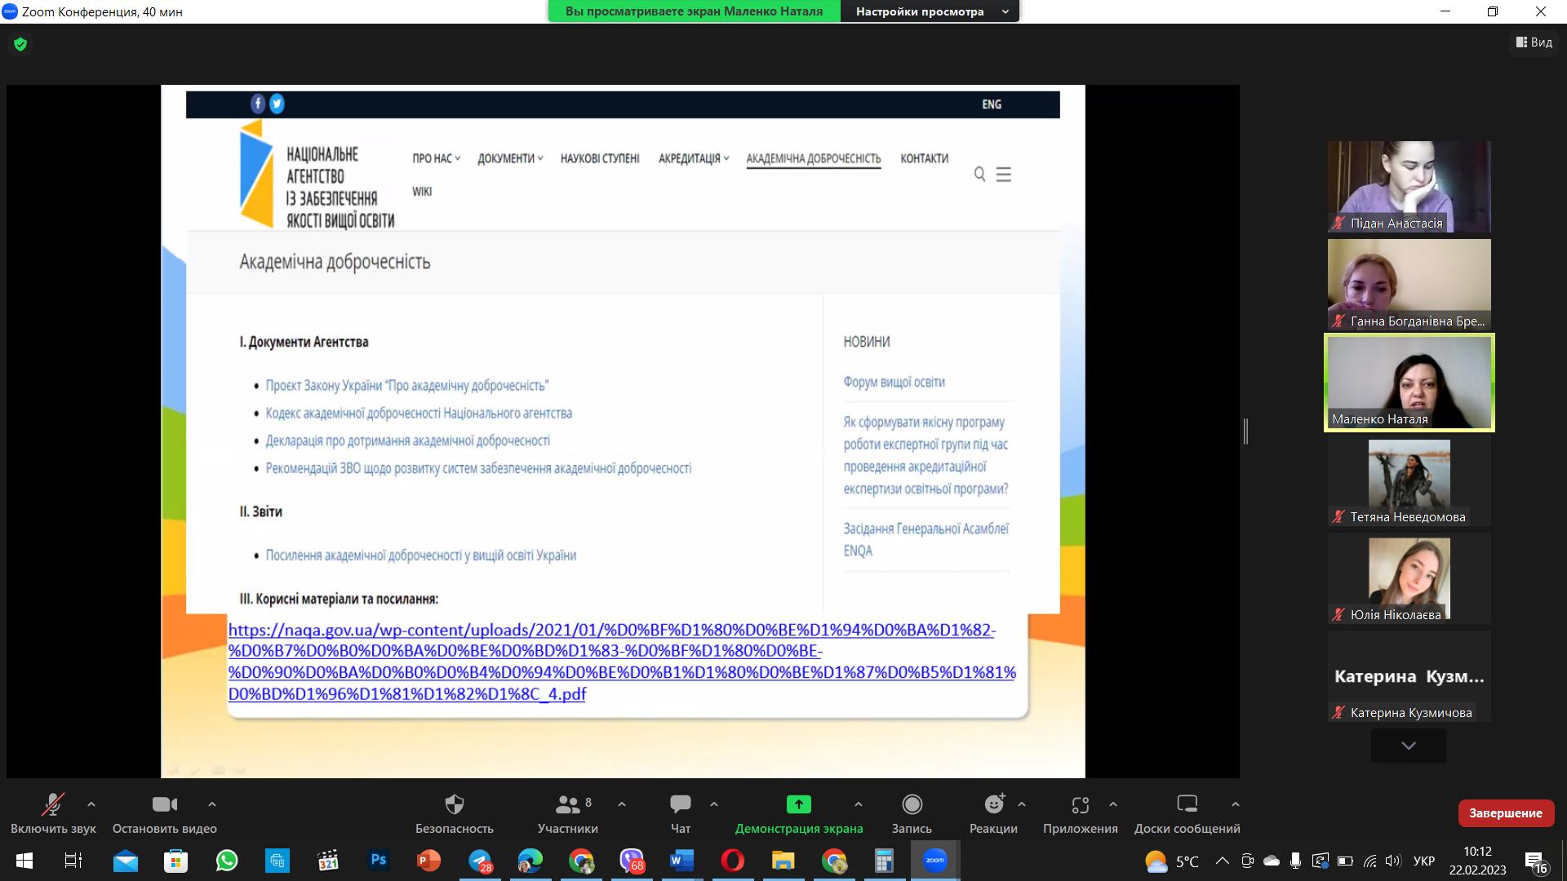Expand audio options arrow beside microphone
Screen dimensions: 1567x881
click(91, 804)
